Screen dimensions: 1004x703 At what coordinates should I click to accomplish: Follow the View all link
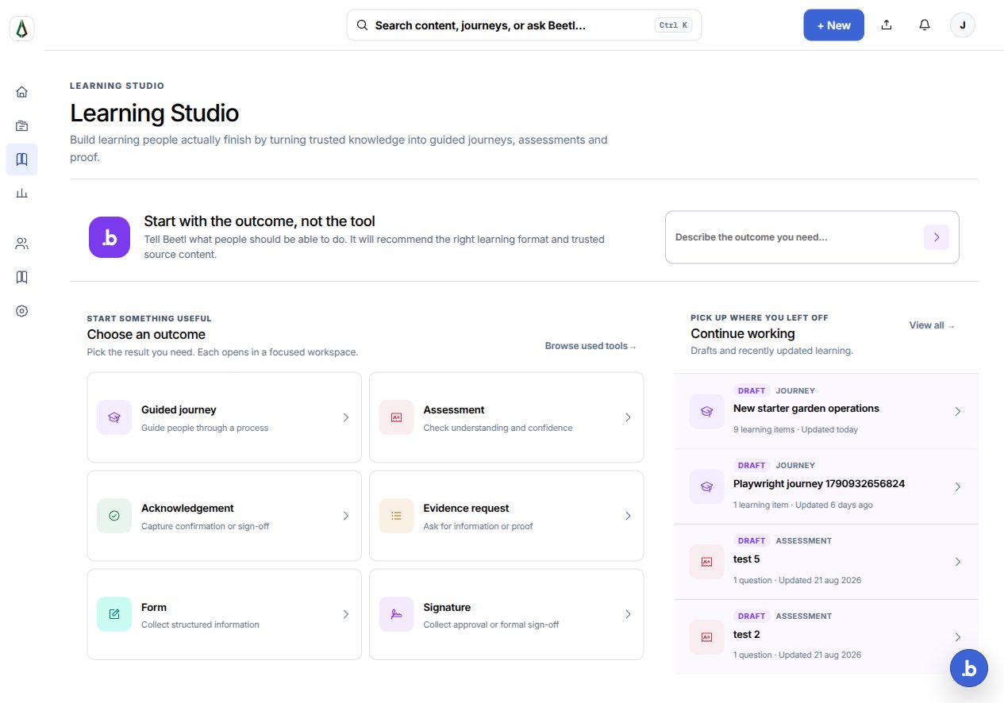click(x=932, y=325)
